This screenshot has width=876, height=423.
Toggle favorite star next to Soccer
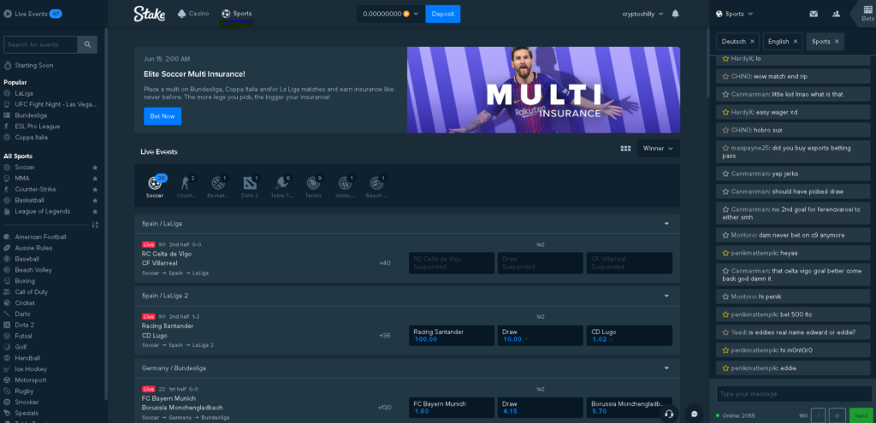point(95,167)
